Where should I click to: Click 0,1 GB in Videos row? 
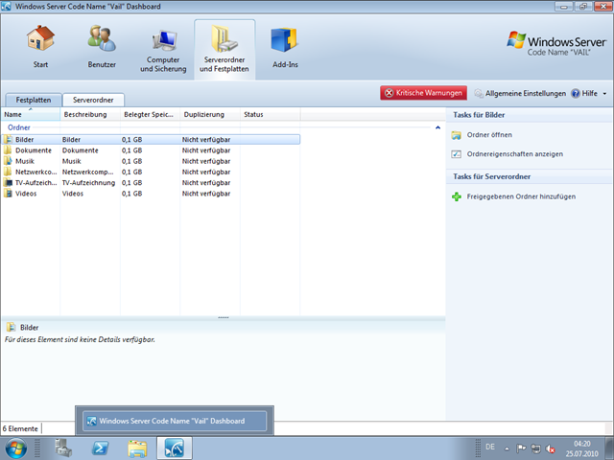click(x=131, y=194)
